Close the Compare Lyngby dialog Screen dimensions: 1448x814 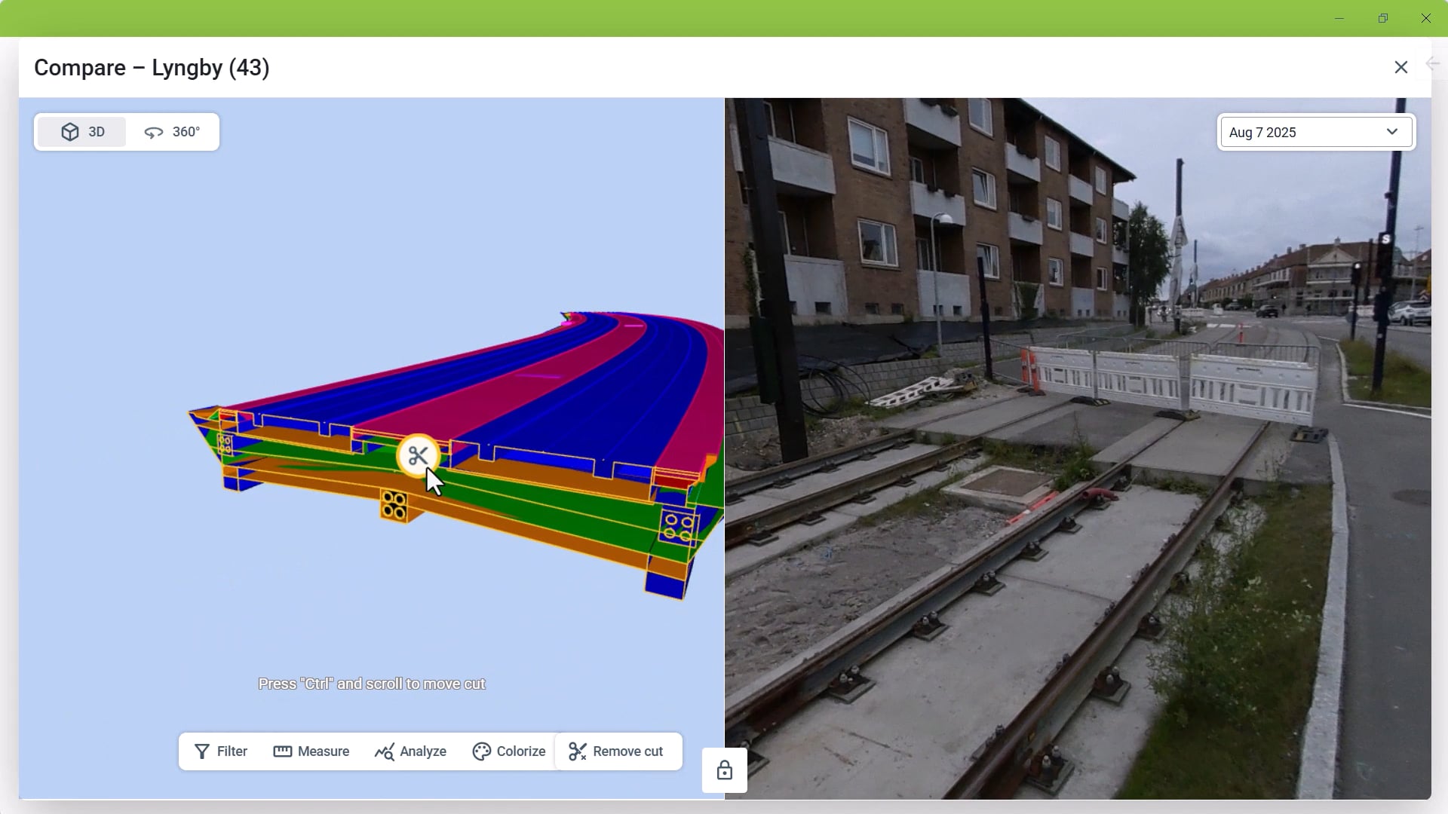click(x=1400, y=67)
